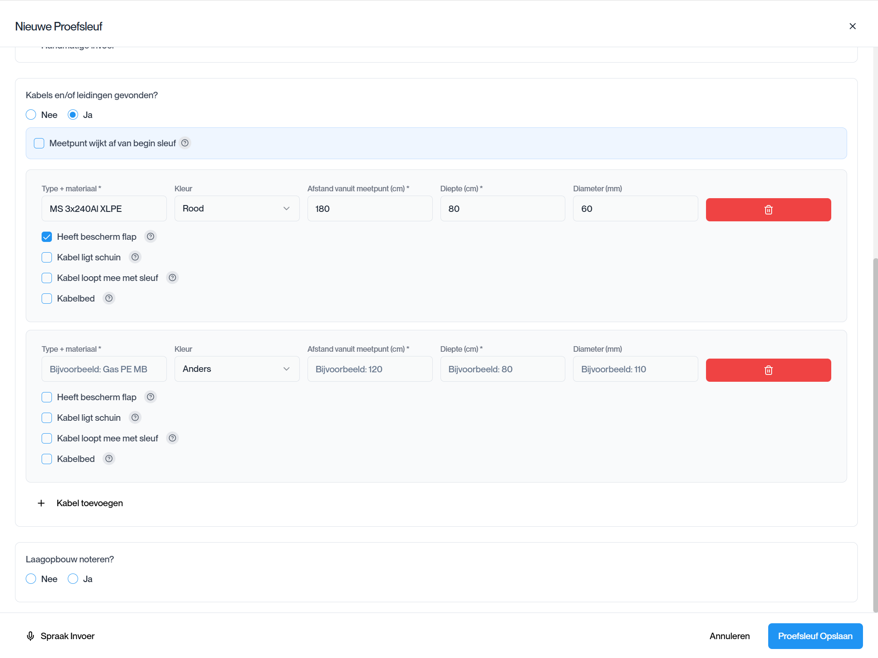Open help icon beside Meetpunt wijkt af

click(x=185, y=143)
